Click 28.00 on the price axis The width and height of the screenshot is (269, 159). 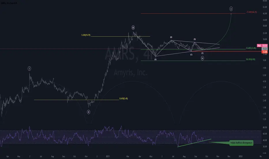[x=265, y=26]
